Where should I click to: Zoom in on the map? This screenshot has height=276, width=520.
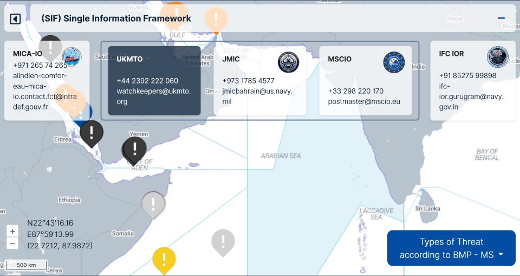[12, 231]
